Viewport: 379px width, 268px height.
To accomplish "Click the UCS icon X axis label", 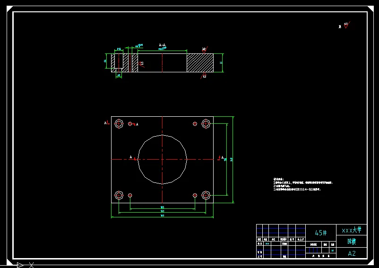I will coord(31,265).
